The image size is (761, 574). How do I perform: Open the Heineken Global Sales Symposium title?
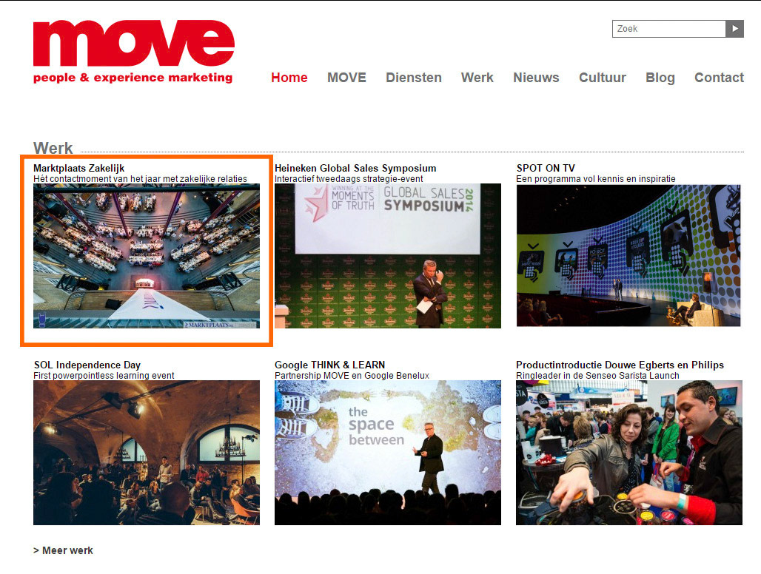tap(355, 168)
